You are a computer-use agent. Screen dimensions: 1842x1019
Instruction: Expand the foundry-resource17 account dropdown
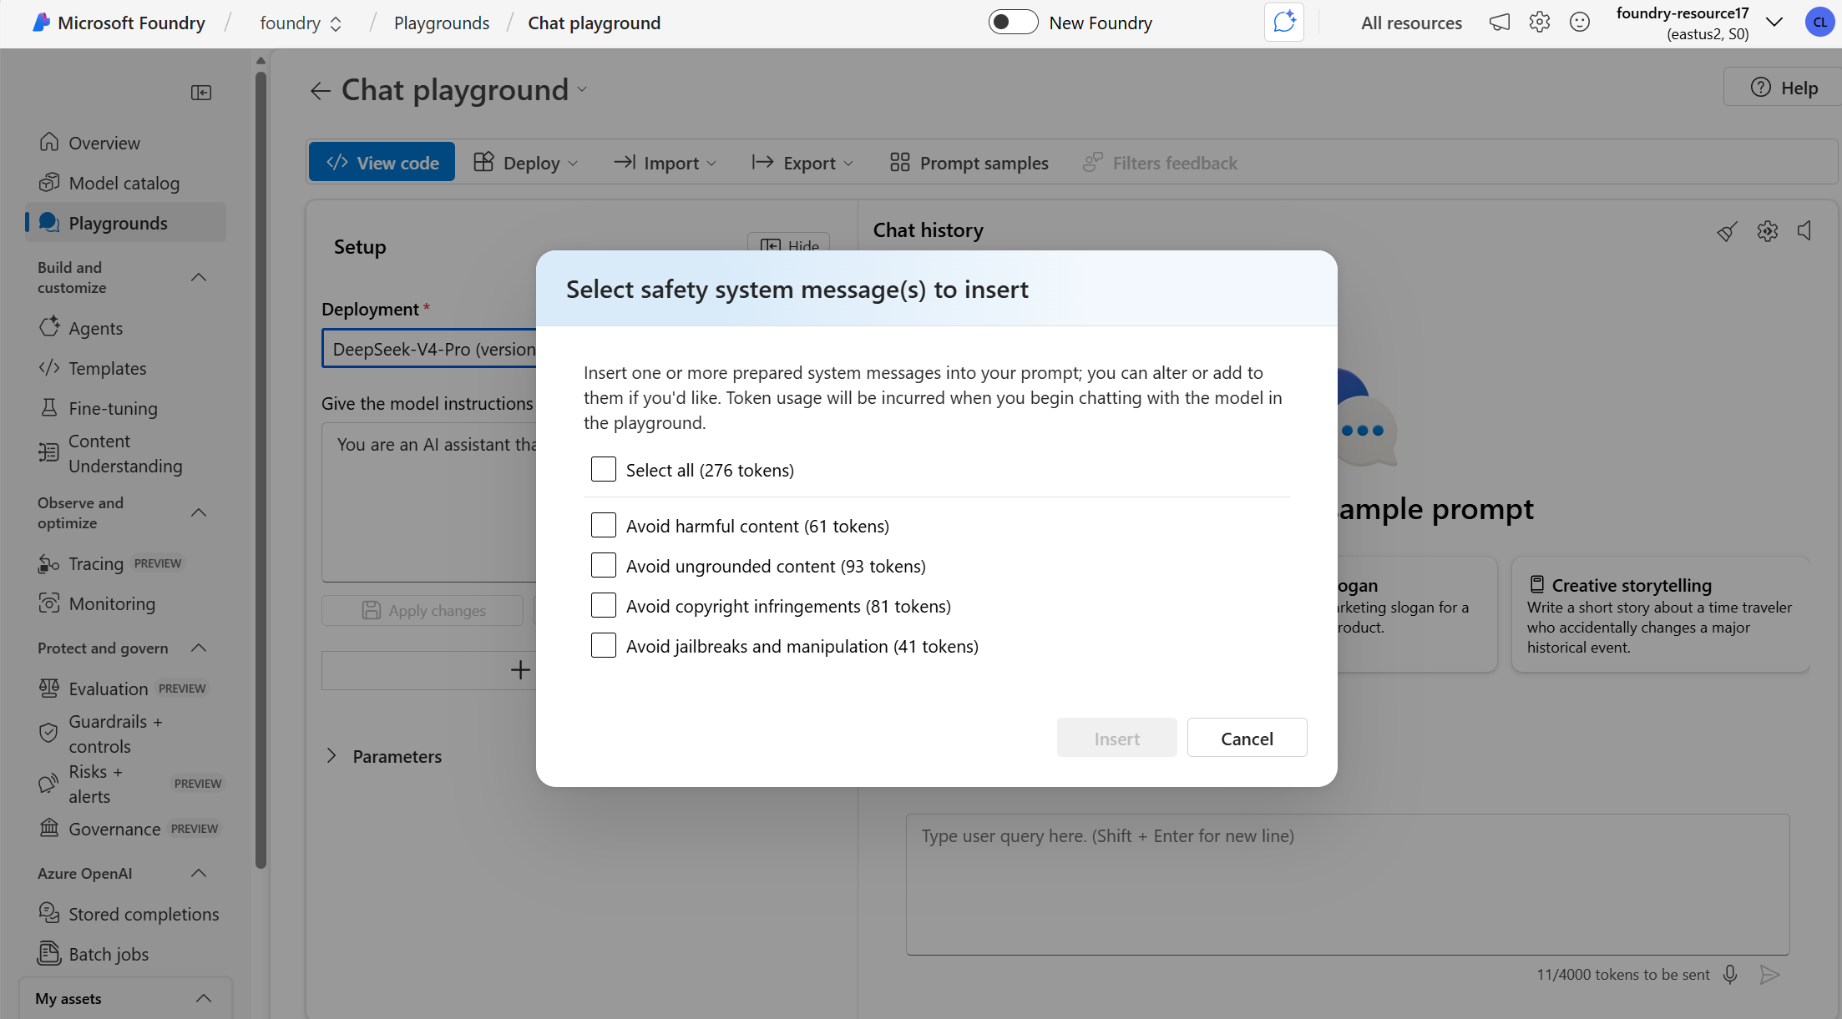pyautogui.click(x=1775, y=23)
